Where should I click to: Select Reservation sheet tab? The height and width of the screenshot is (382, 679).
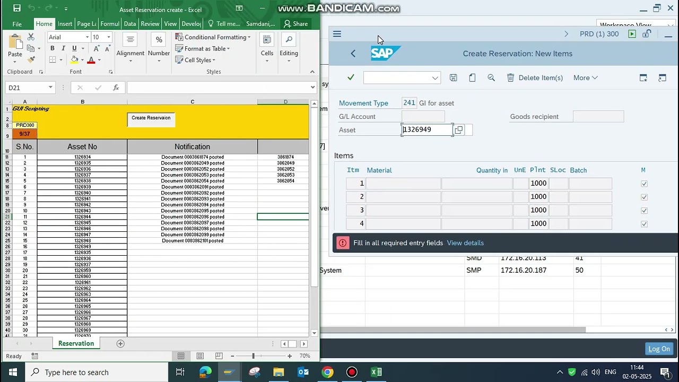[76, 344]
